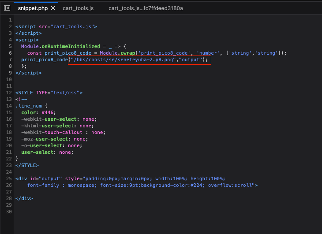Click the closing </script> tag on line 9
The width and height of the screenshot is (322, 234).
point(29,73)
